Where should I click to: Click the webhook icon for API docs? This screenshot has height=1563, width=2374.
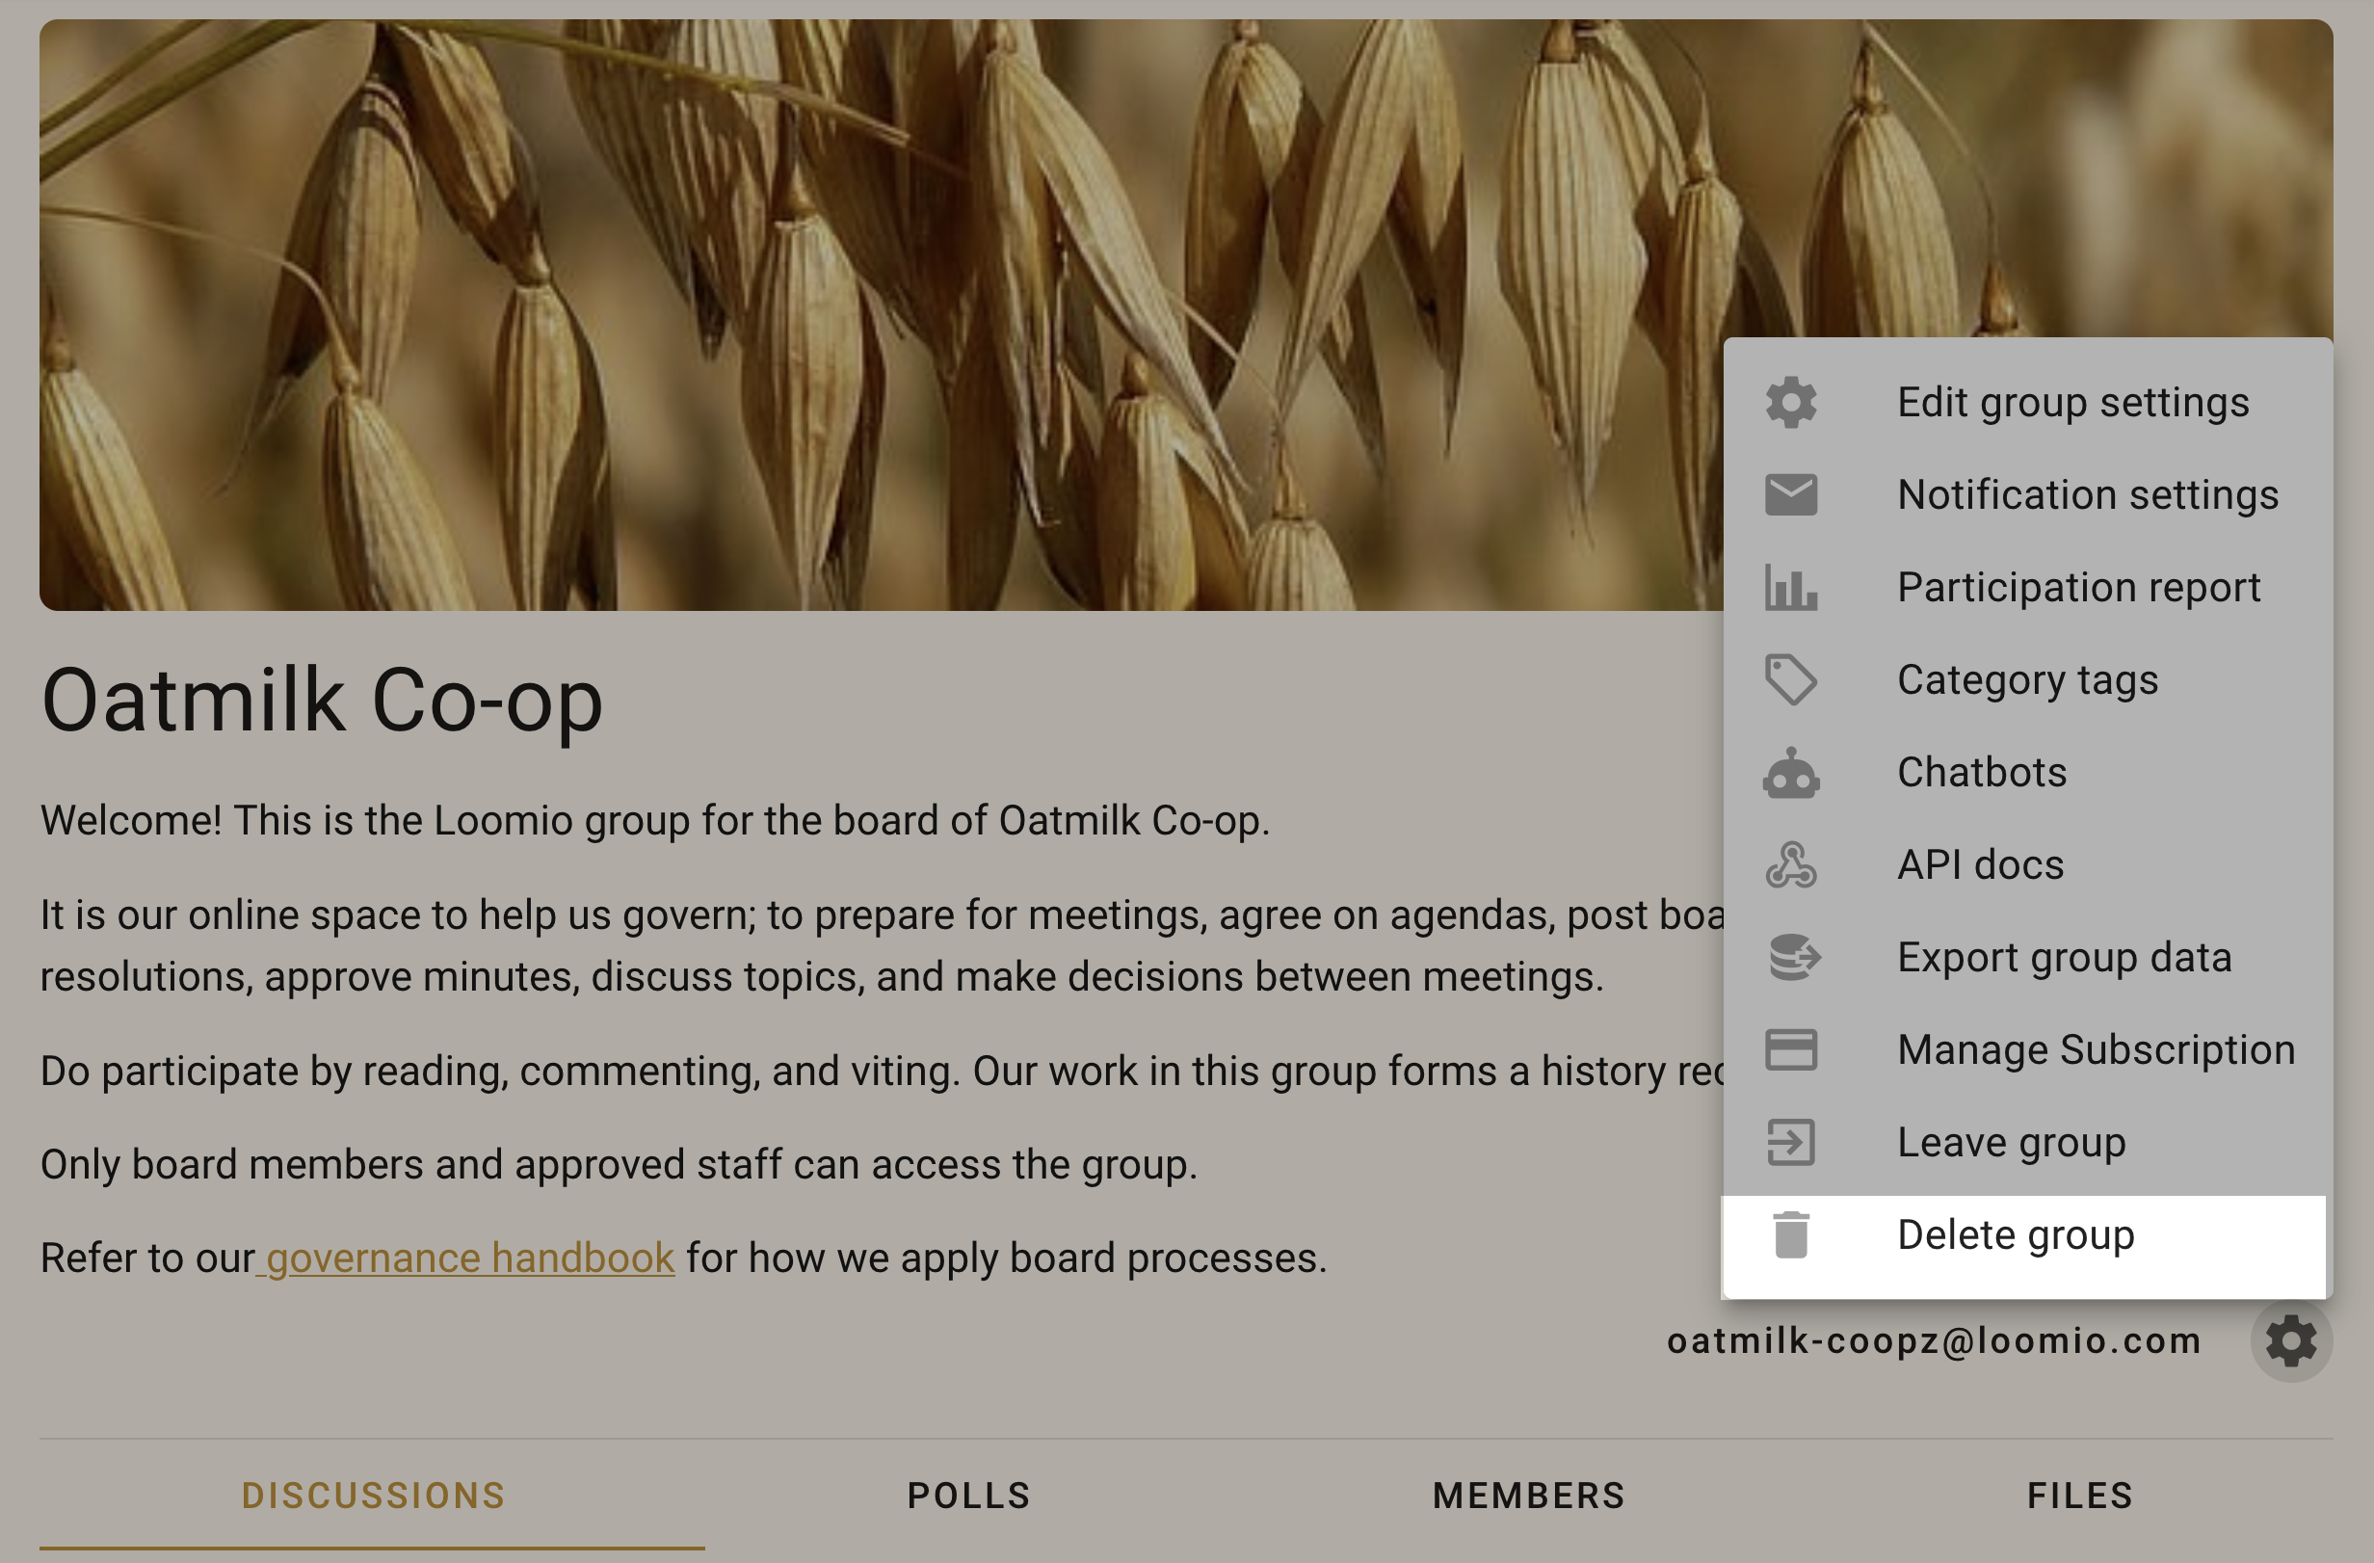pyautogui.click(x=1790, y=864)
